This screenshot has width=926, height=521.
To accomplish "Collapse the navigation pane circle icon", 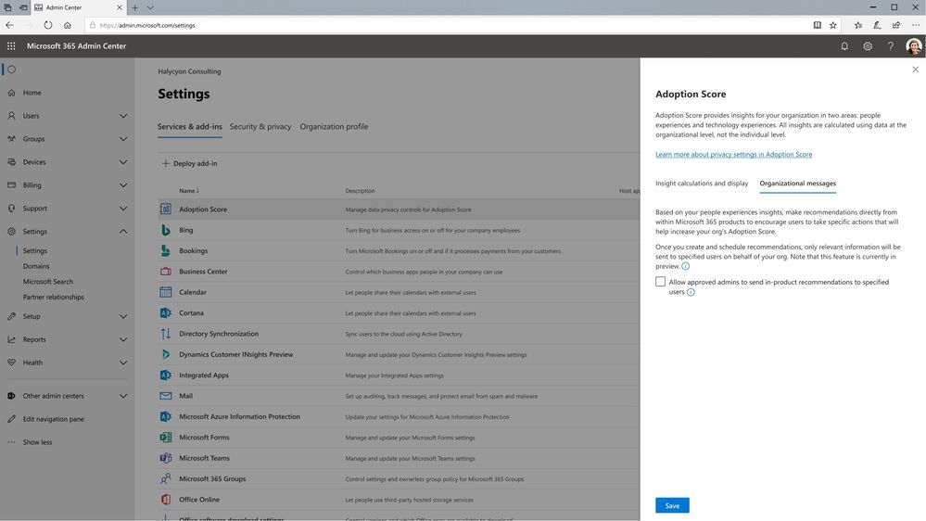I will 11,70.
